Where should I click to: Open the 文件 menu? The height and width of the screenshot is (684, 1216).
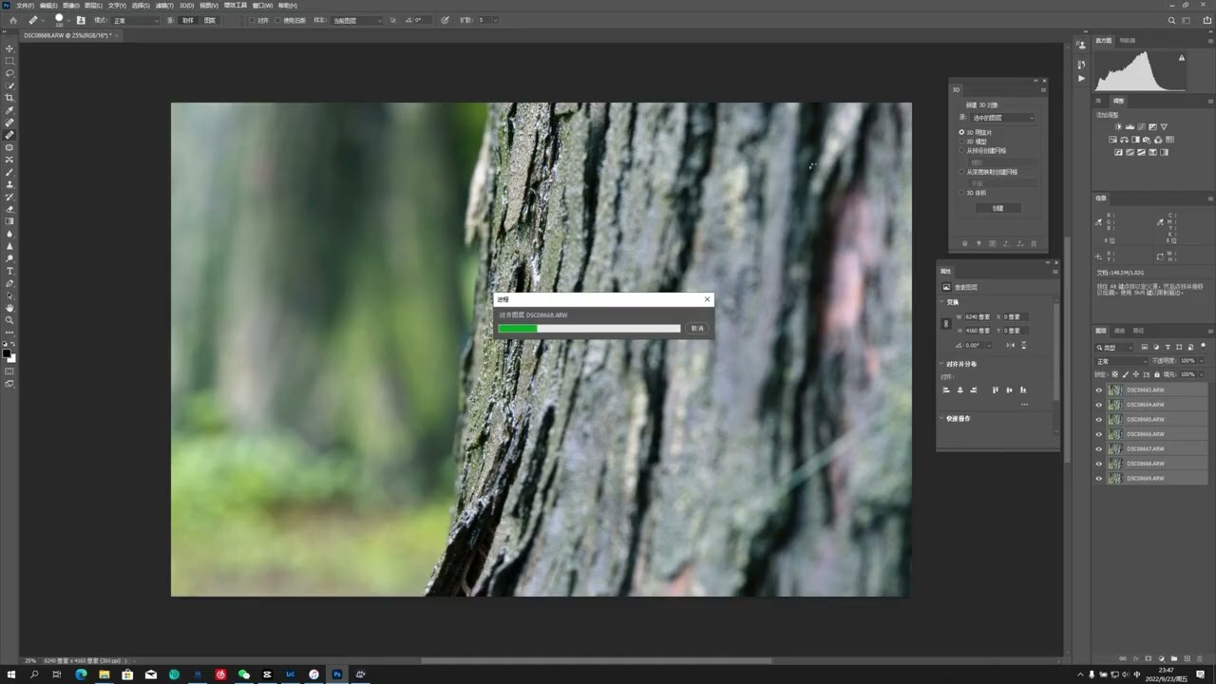(x=25, y=5)
